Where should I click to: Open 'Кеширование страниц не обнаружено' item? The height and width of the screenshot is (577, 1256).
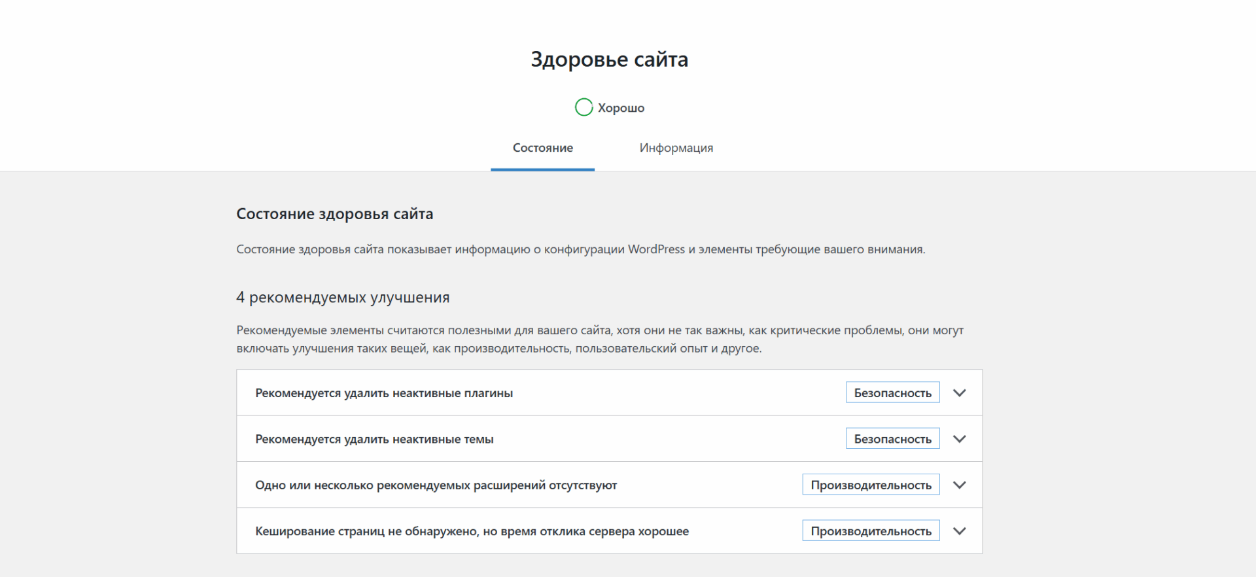point(472,531)
